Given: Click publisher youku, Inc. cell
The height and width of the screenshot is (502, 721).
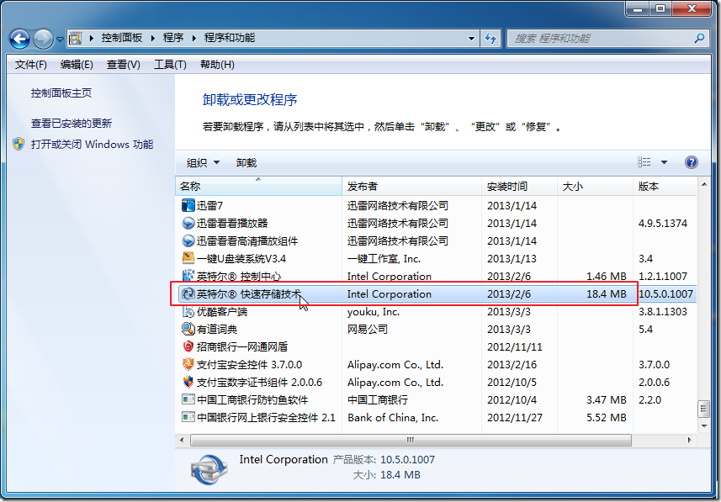Looking at the screenshot, I should (x=374, y=312).
